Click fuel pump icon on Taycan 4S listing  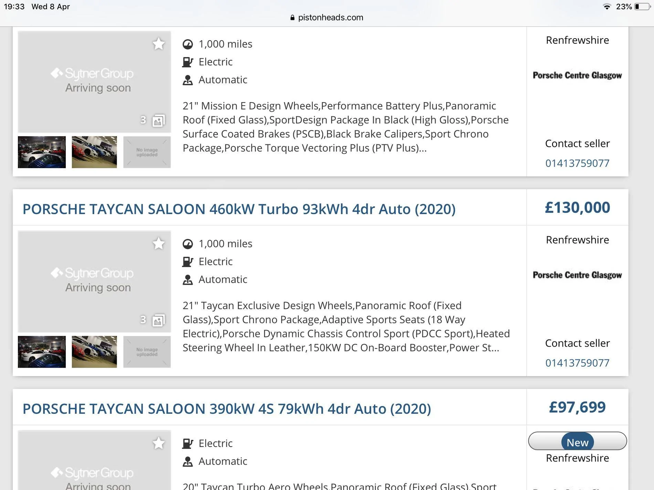[x=188, y=444]
